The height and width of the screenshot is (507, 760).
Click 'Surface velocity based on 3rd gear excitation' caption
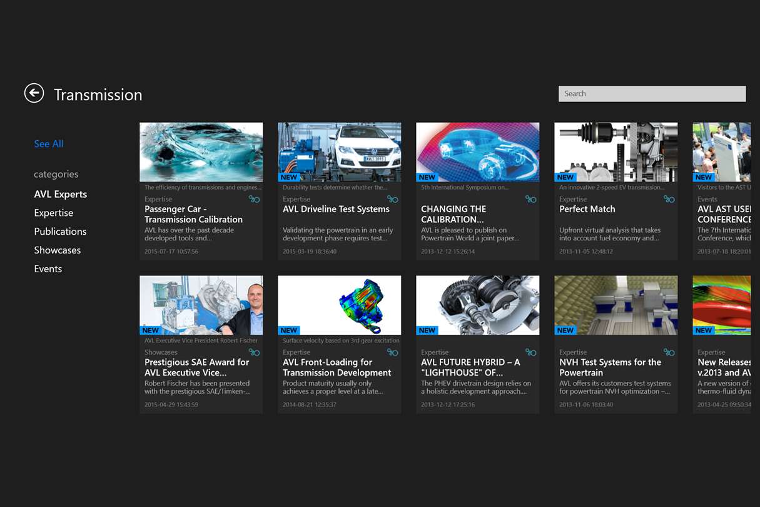pyautogui.click(x=341, y=341)
